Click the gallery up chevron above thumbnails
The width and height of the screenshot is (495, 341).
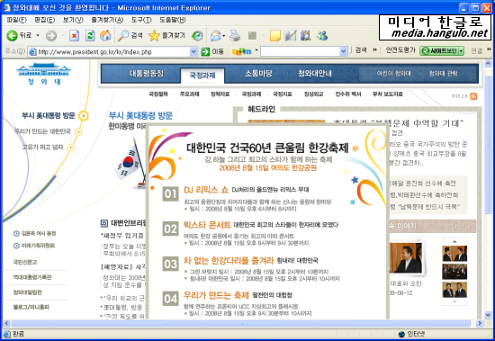(x=454, y=241)
